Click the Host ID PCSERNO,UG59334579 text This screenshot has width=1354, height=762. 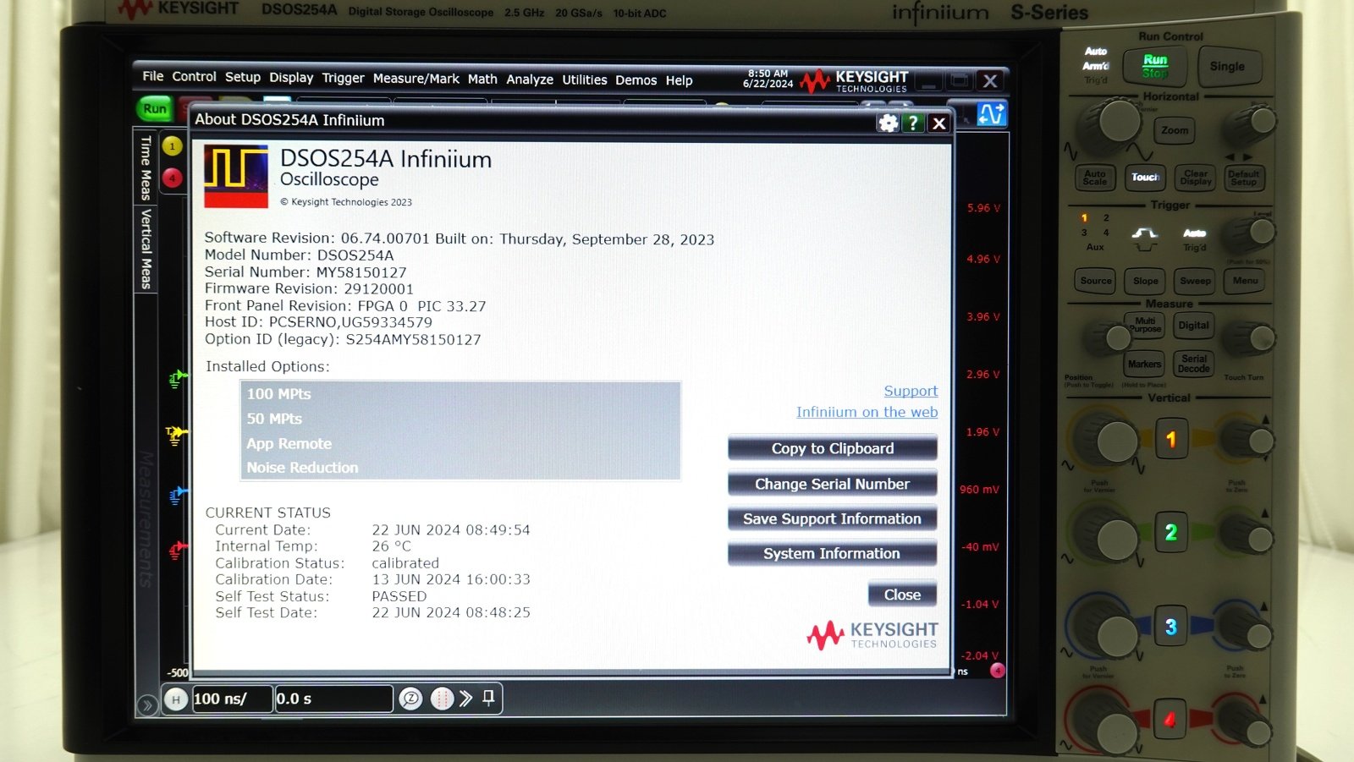pyautogui.click(x=318, y=322)
